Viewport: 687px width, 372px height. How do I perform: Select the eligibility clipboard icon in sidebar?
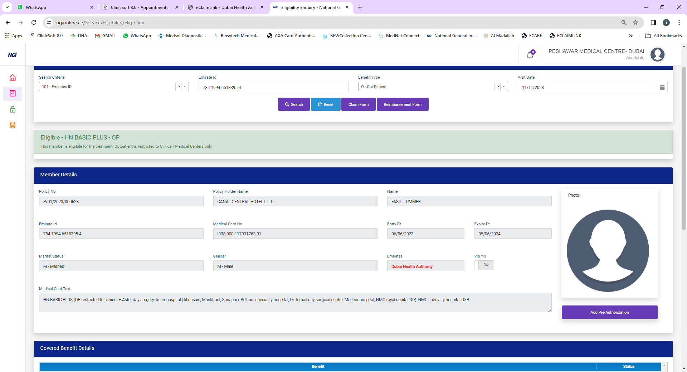(13, 93)
